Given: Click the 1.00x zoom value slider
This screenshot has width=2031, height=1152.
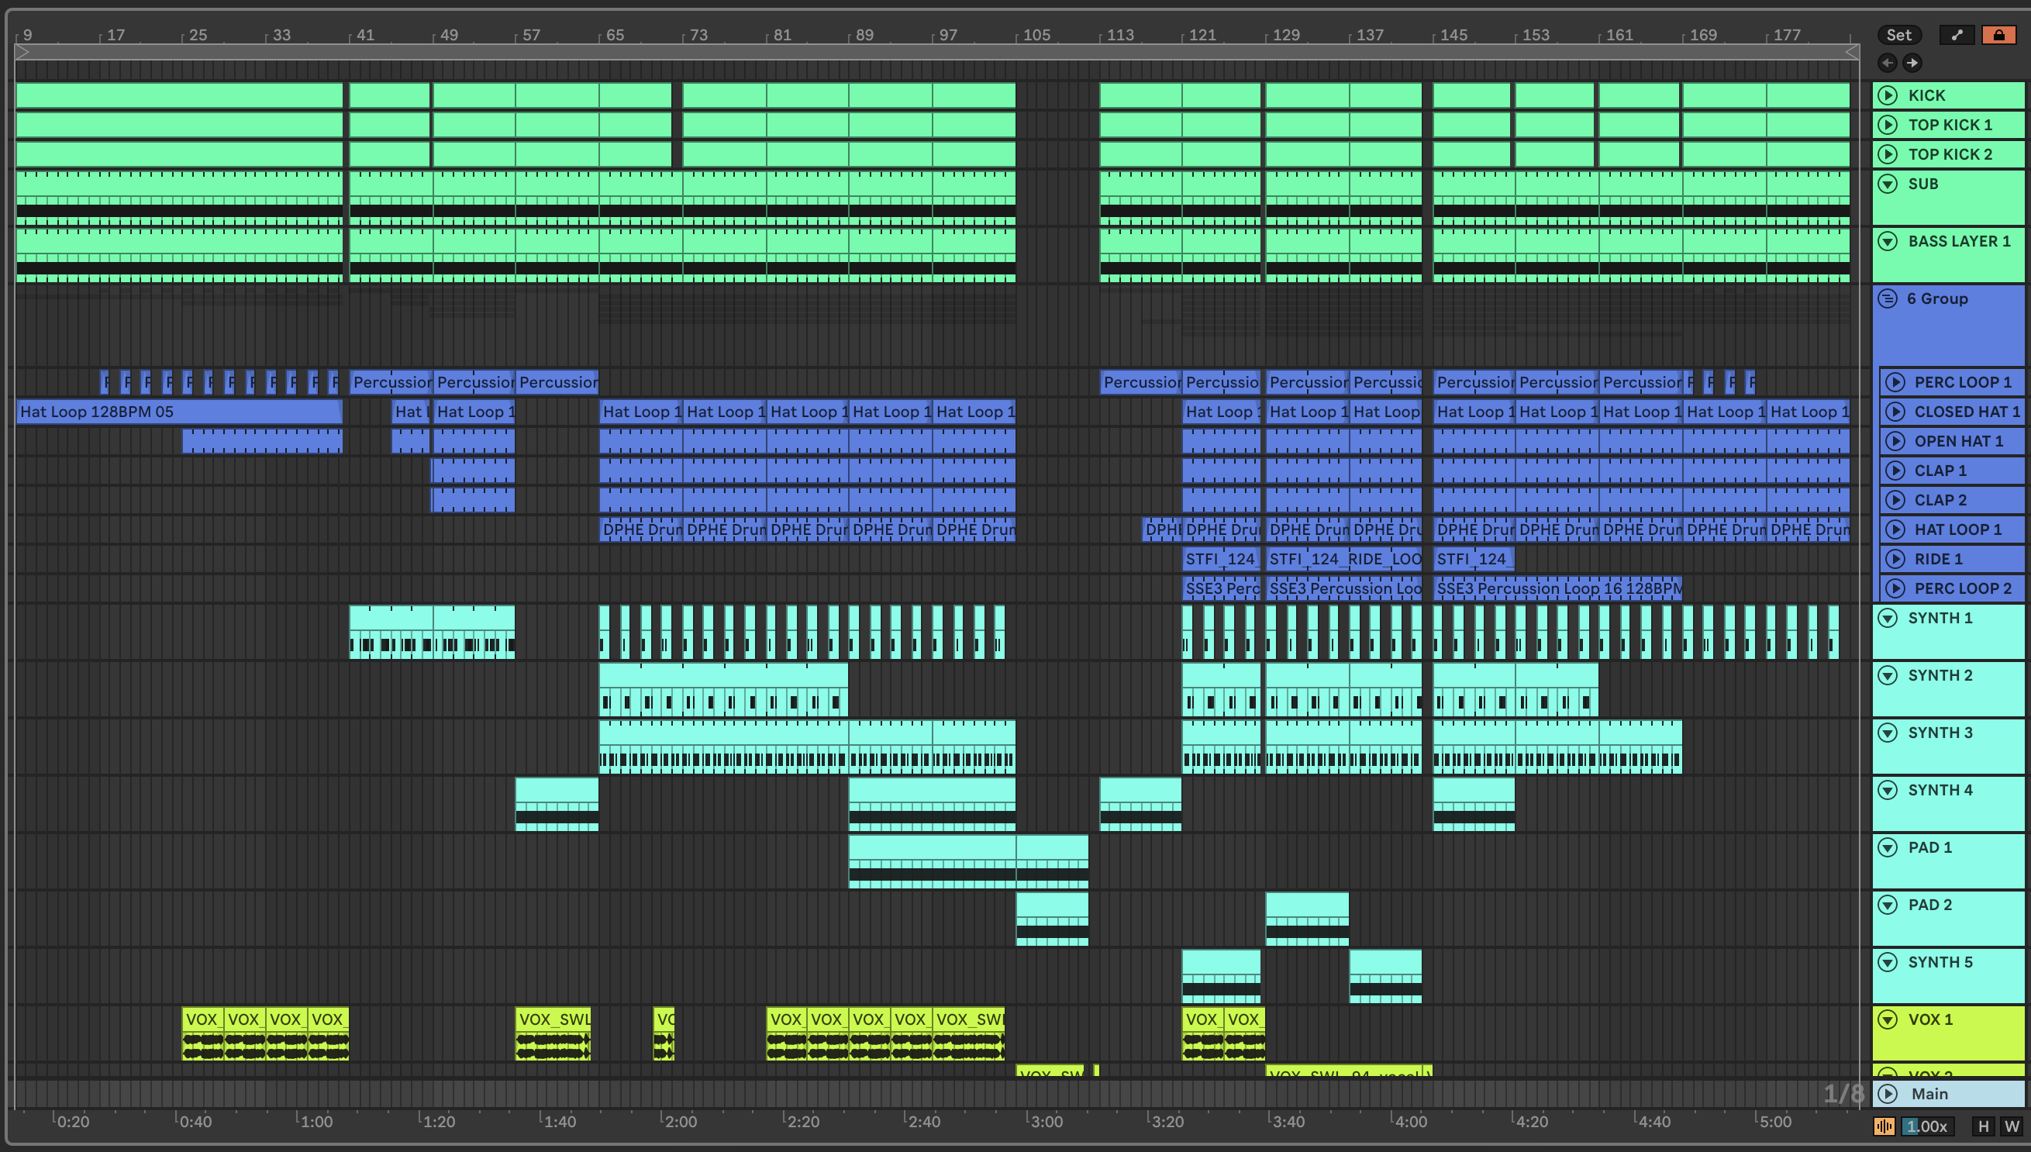Looking at the screenshot, I should click(1926, 1126).
